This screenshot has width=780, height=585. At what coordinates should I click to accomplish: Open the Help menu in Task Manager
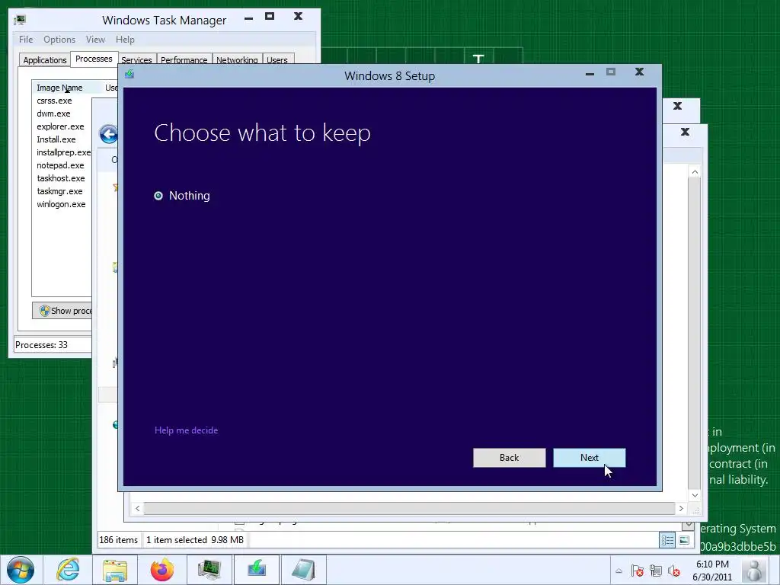[x=125, y=40]
